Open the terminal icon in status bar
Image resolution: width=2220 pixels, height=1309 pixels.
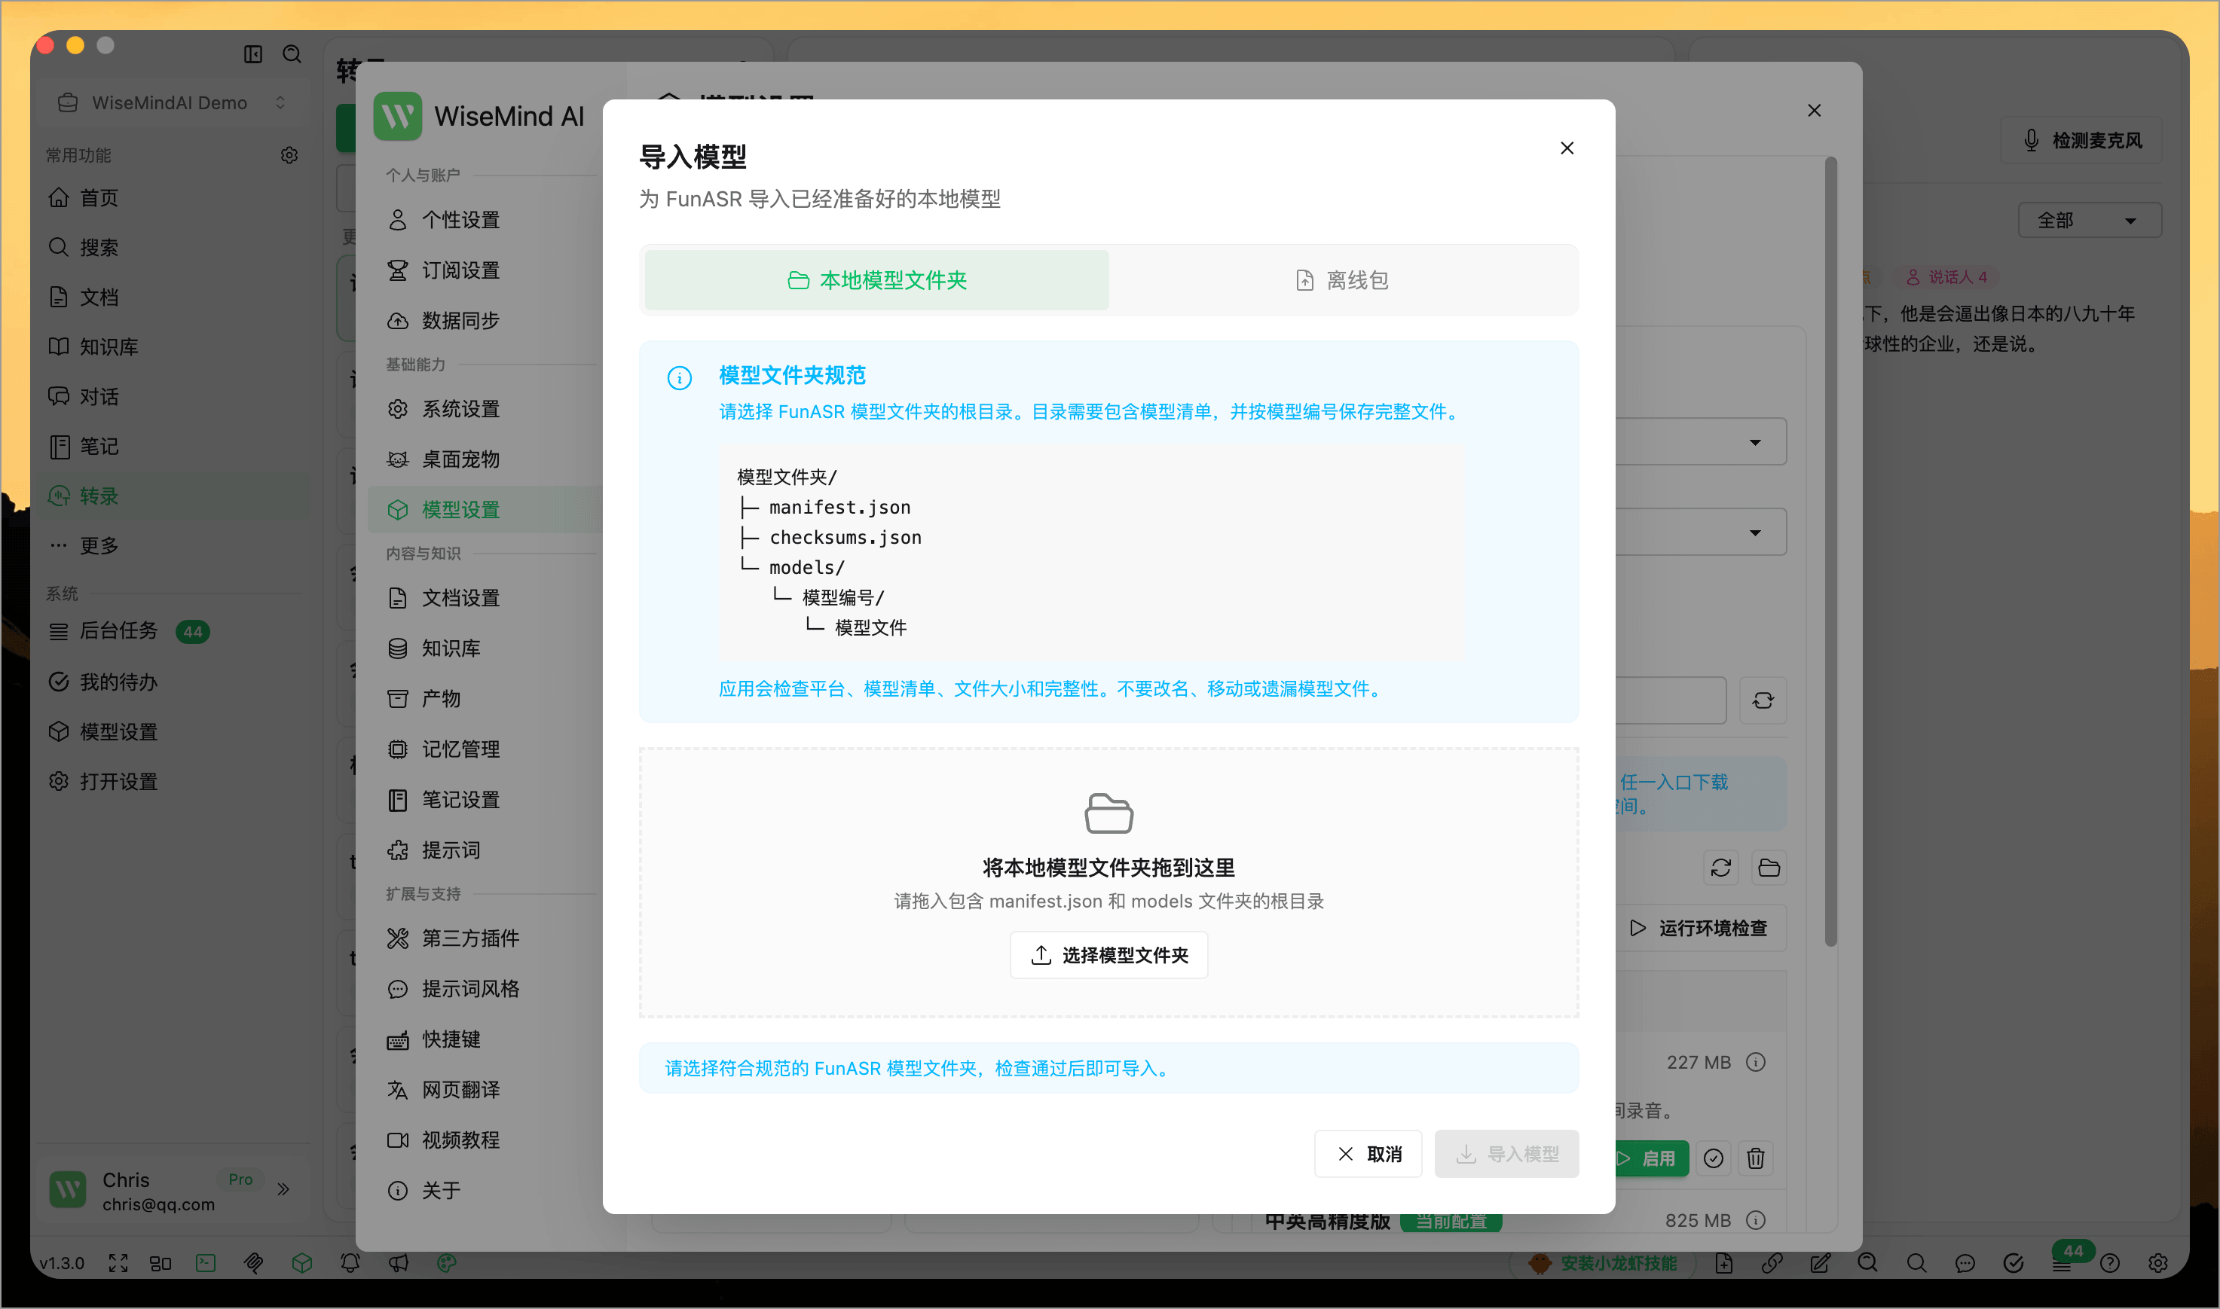click(206, 1263)
